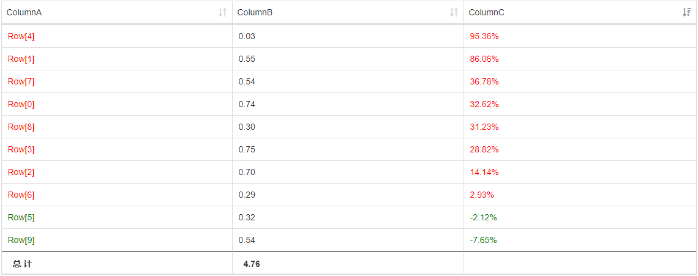Click the 4.76 total value

(252, 264)
